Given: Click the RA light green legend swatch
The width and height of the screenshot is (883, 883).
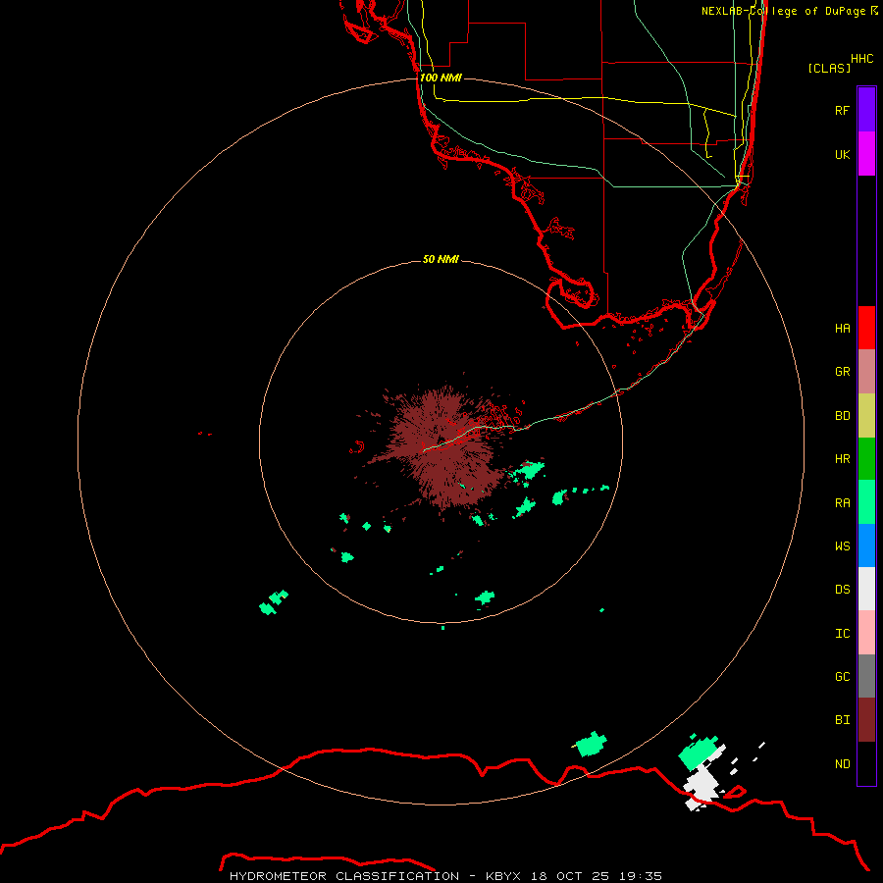Looking at the screenshot, I should (x=866, y=502).
